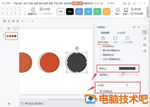150x107 pixels.
Task: Select the 填充与线条 fill and line icon
Action: click(x=103, y=38)
